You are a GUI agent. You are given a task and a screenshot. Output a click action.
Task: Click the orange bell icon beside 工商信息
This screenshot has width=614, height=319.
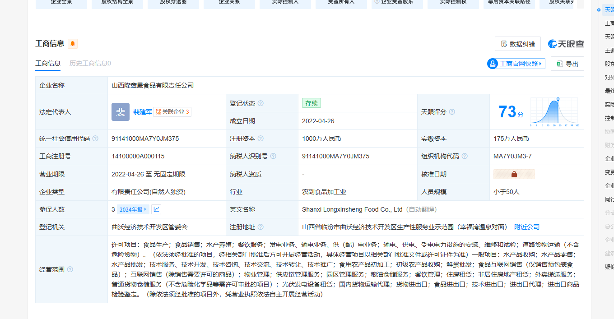73,44
